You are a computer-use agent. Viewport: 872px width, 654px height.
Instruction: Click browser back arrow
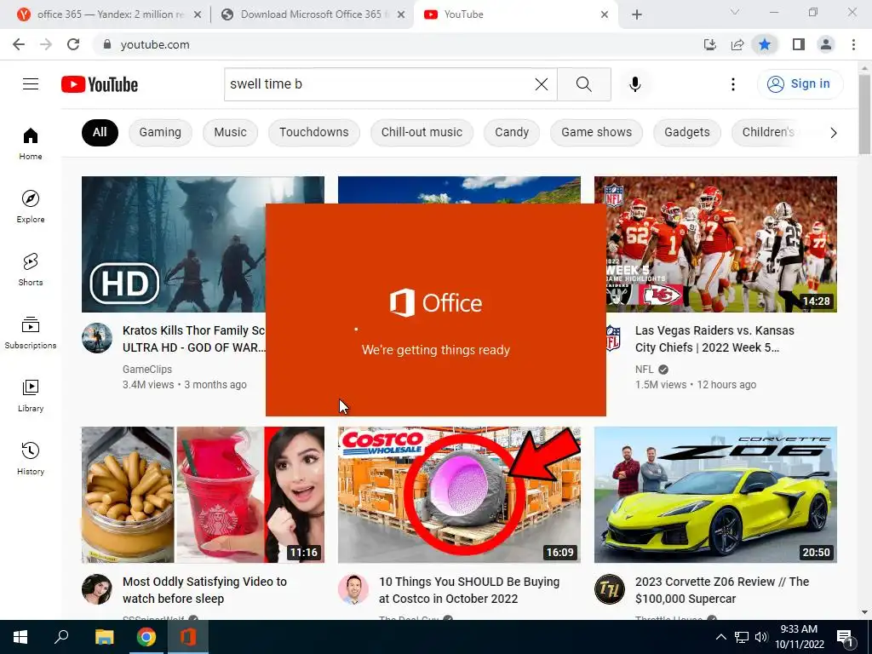[19, 44]
